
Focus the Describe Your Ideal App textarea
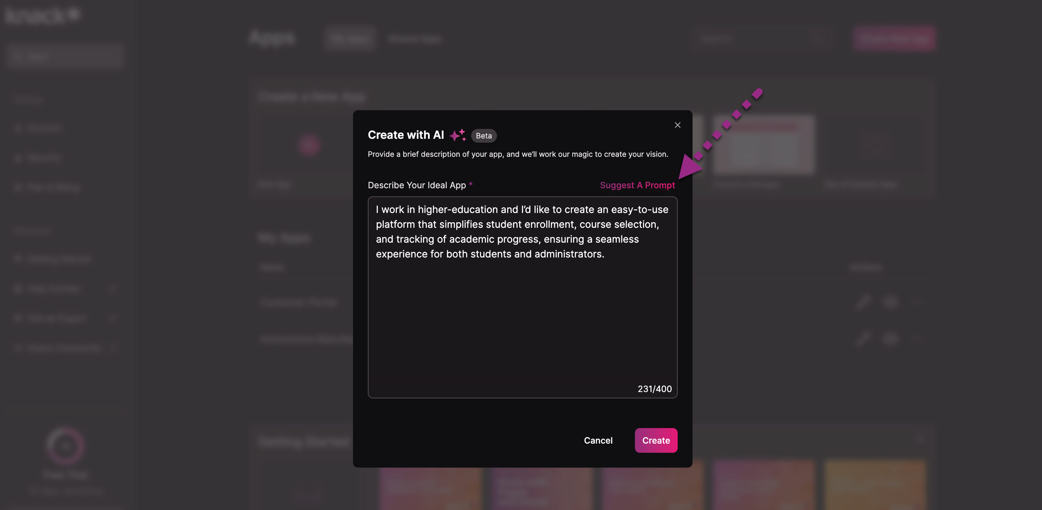click(523, 297)
